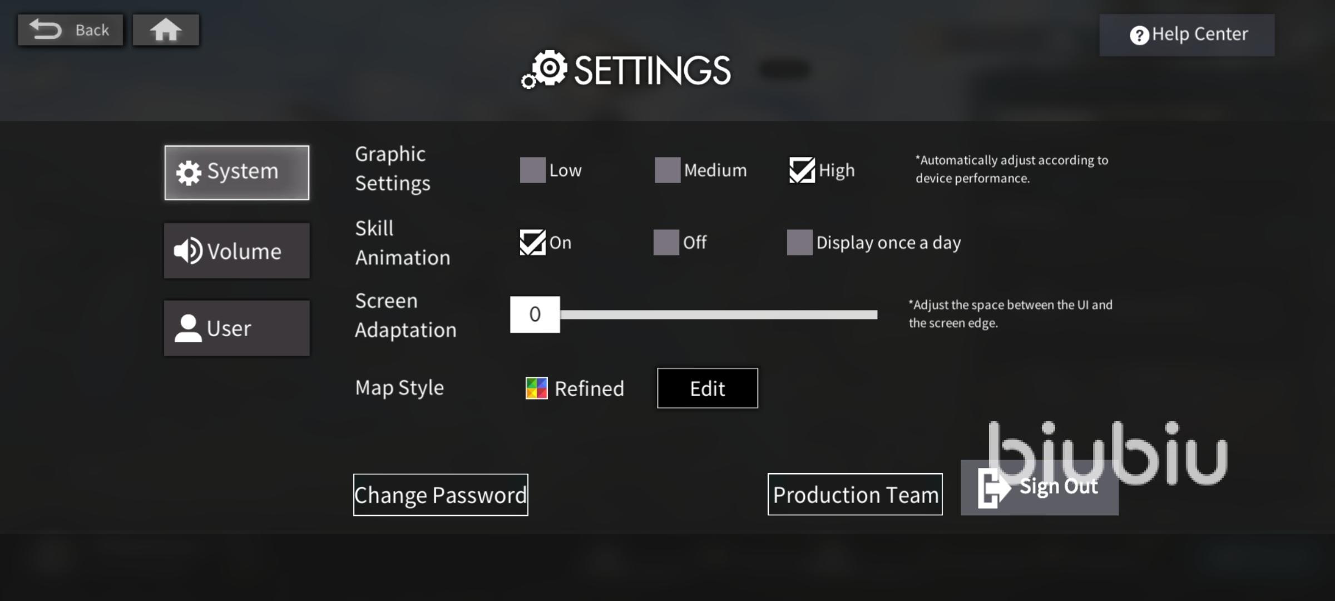Click the User profile silhouette icon

[x=188, y=328]
